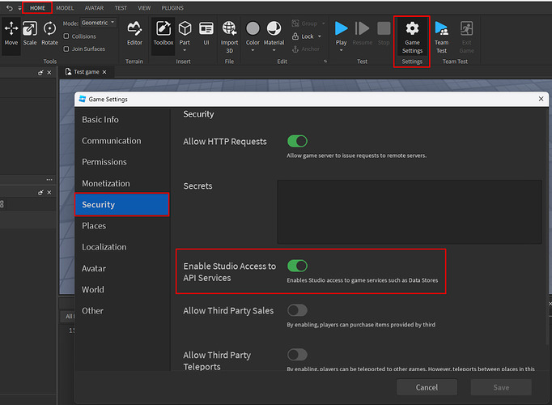Select the Scale tool
This screenshot has width=552, height=405.
(x=30, y=33)
